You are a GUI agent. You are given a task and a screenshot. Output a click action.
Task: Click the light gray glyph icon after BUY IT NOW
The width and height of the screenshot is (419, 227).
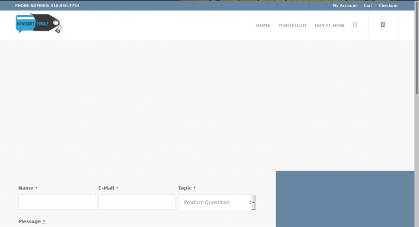[x=355, y=24]
